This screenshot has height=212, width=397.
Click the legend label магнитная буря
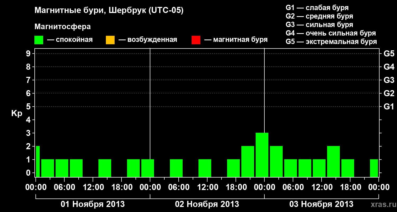click(240, 40)
